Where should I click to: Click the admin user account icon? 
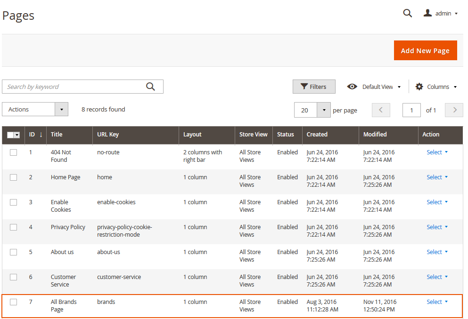coord(427,13)
